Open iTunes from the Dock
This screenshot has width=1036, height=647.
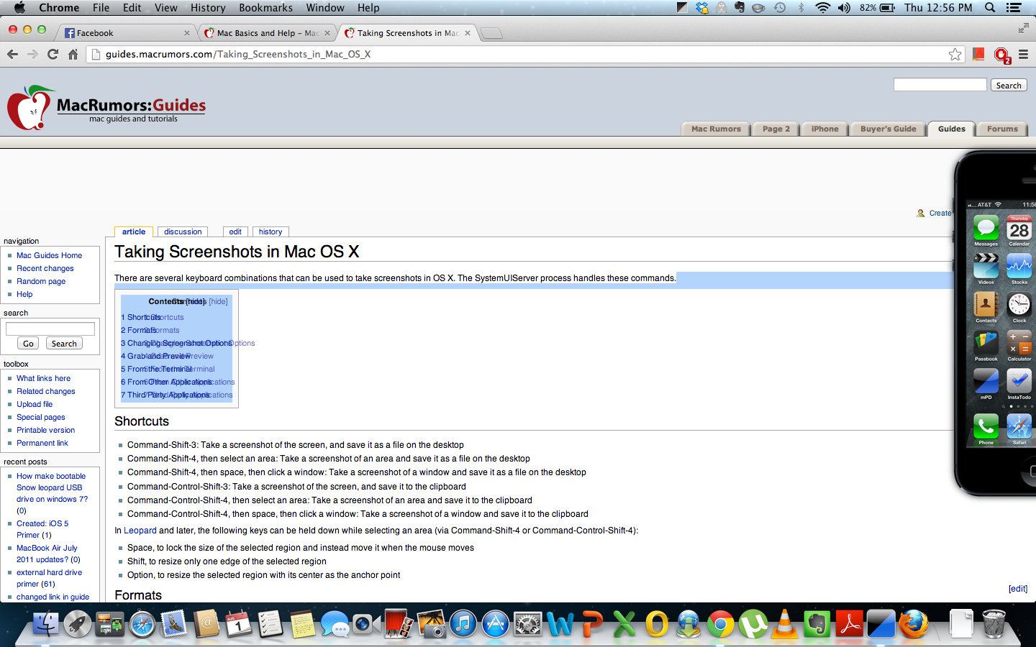pyautogui.click(x=463, y=623)
